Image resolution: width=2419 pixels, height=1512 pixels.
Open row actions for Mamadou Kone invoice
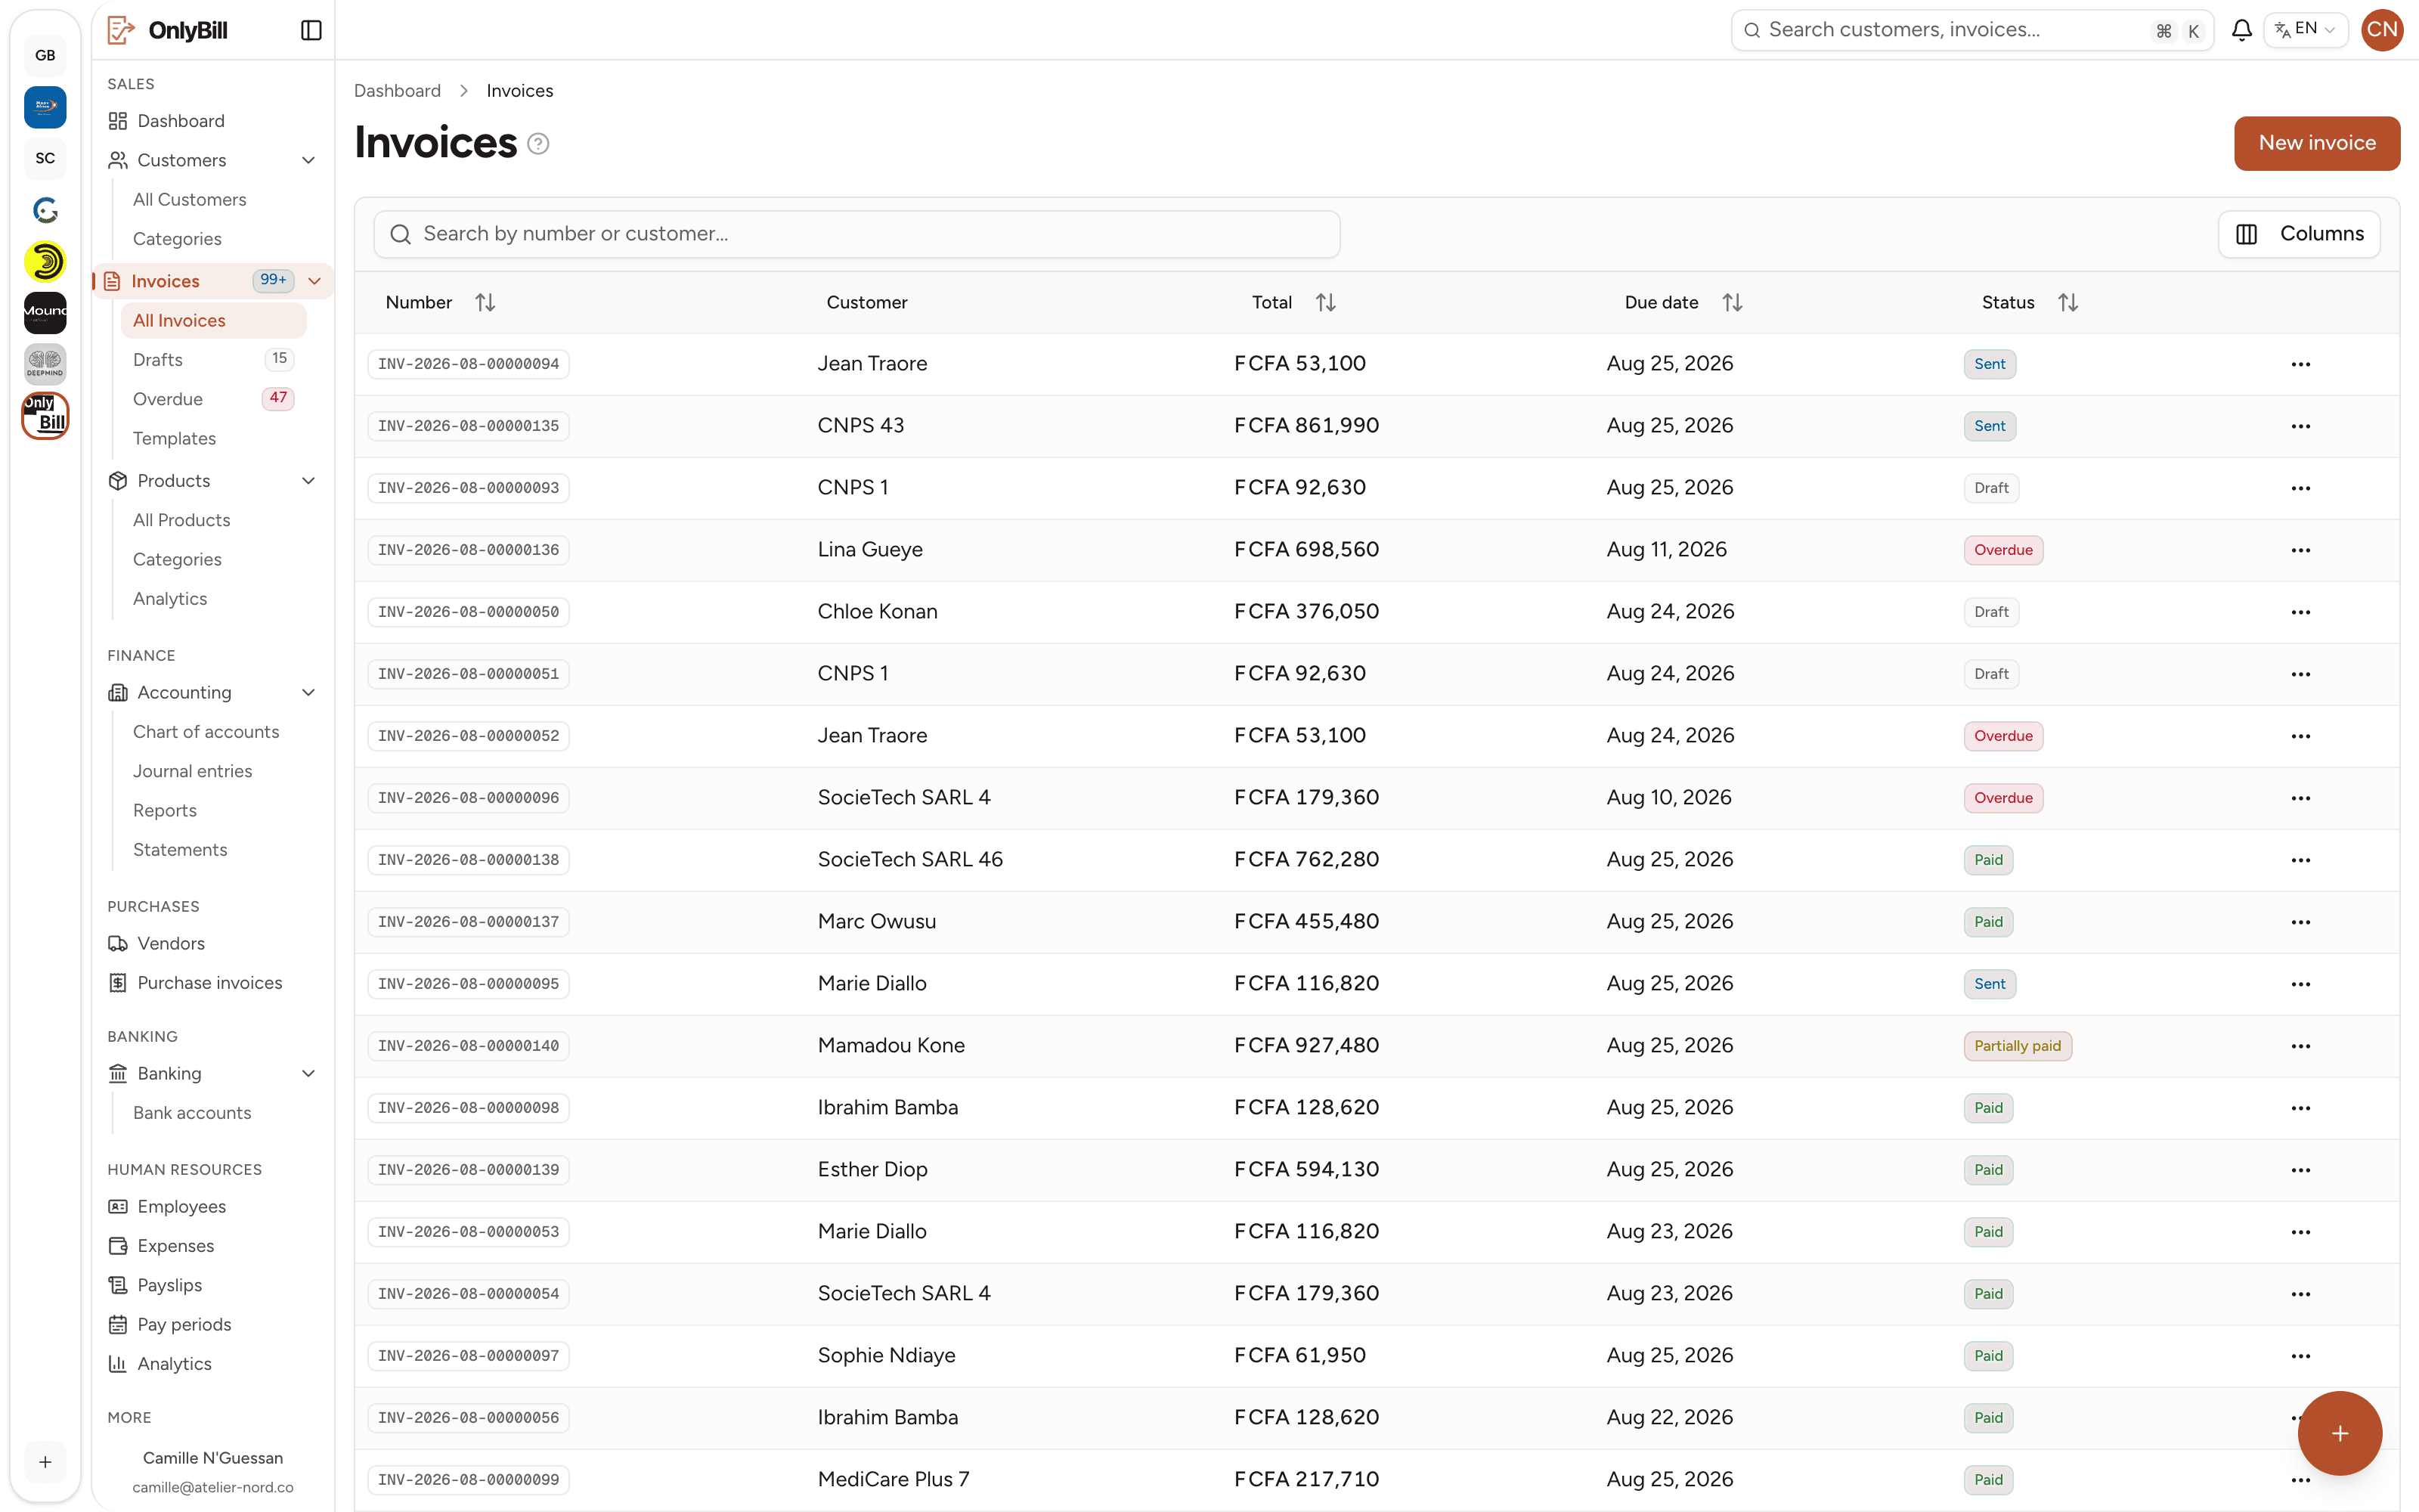[2300, 1046]
